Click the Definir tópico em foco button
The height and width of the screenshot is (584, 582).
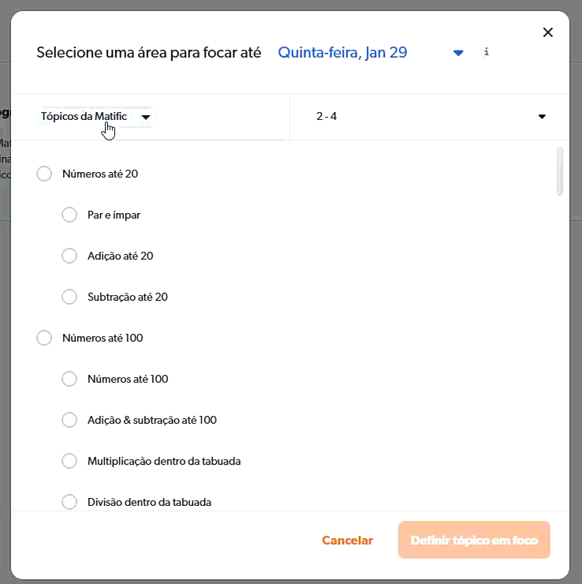coord(474,541)
